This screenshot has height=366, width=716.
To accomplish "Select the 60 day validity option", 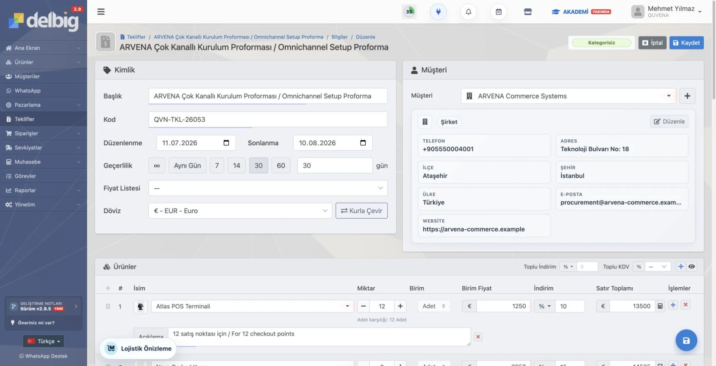I will [x=281, y=166].
